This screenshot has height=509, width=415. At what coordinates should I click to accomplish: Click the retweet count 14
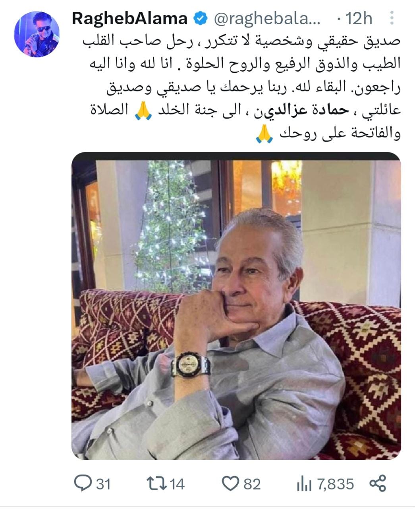pyautogui.click(x=177, y=484)
